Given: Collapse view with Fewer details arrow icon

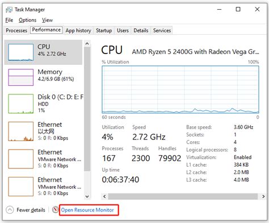Looking at the screenshot, I should [x=10, y=210].
